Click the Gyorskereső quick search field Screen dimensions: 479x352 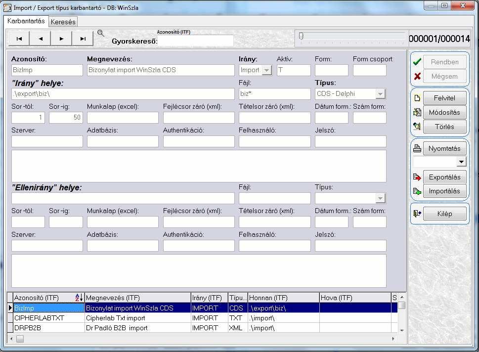coord(196,41)
